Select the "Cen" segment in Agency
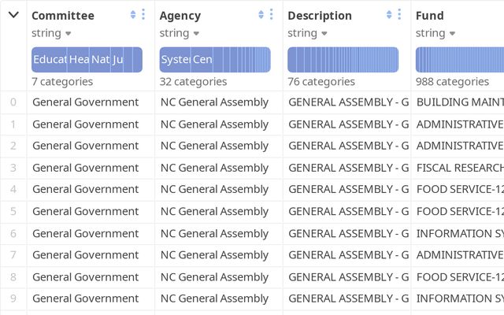 [202, 60]
